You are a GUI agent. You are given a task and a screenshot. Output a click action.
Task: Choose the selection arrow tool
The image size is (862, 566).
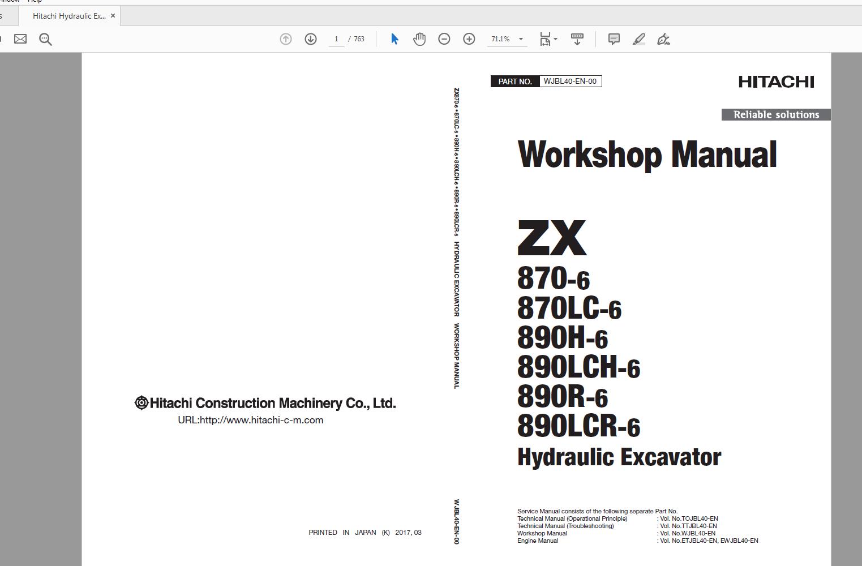point(394,39)
